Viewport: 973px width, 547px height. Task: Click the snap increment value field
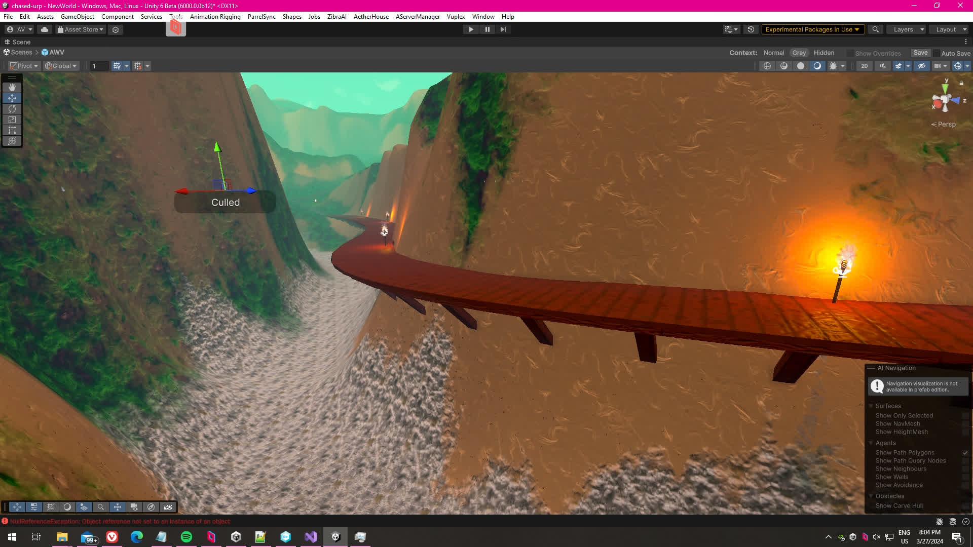tap(99, 66)
